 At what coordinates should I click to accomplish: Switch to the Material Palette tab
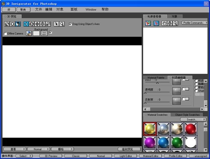[156, 78]
